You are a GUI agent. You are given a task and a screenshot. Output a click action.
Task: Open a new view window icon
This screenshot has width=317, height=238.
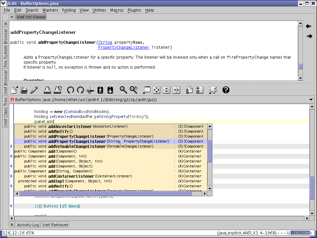point(147,90)
